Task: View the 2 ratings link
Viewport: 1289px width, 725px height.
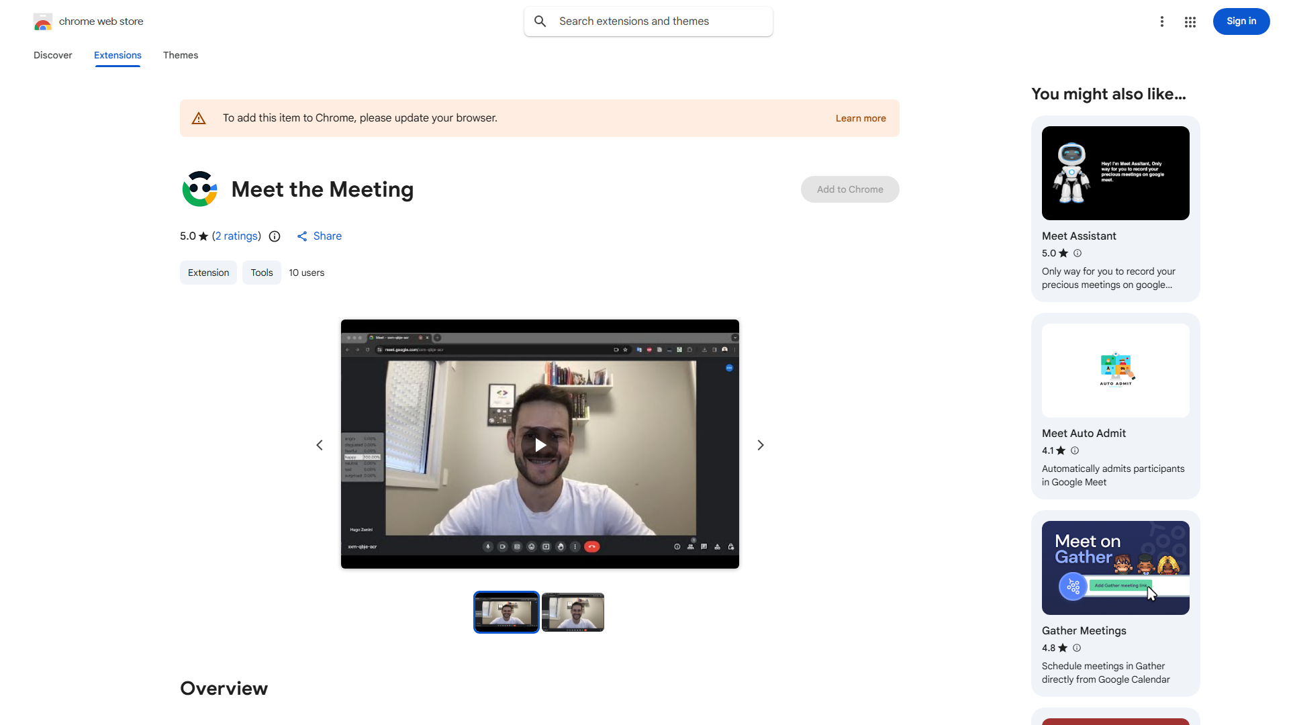Action: [236, 236]
